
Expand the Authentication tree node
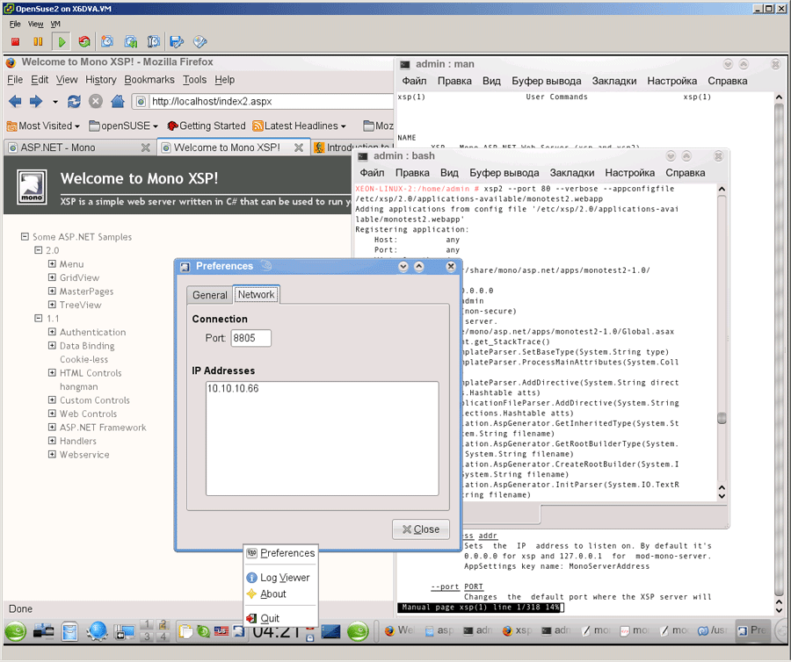point(52,332)
